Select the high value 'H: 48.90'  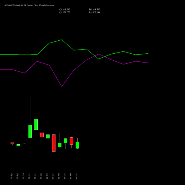point(95,10)
